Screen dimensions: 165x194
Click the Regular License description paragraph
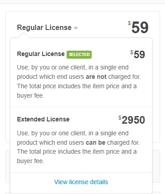[x=79, y=82]
